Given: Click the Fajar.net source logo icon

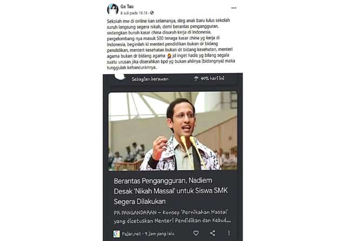Looking at the screenshot, I should [117, 234].
